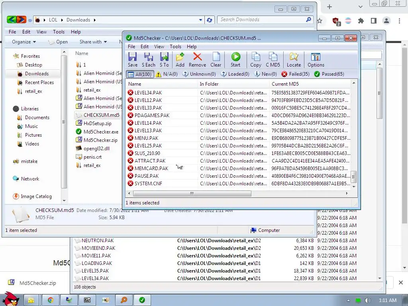Filter list by All(100) toggle
This screenshot has width=408, height=306.
coord(140,74)
